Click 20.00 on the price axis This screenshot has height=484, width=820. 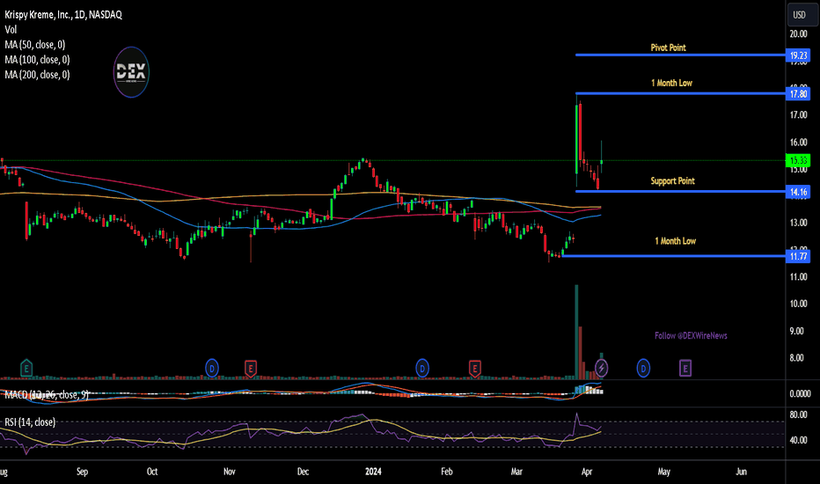(798, 34)
